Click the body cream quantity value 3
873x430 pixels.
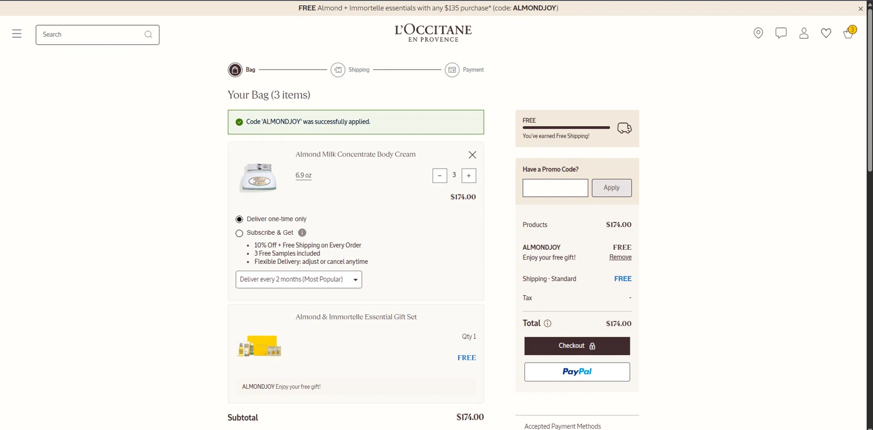coord(454,175)
